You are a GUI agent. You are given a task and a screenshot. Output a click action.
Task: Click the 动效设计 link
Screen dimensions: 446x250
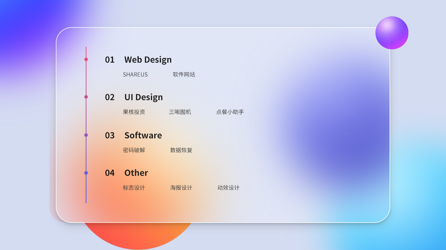click(x=228, y=188)
